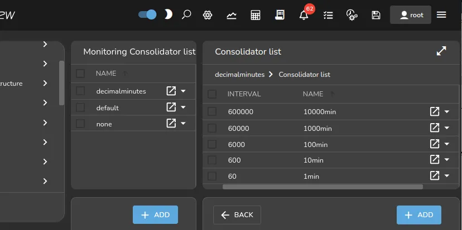Click decimalminutes breadcrumb link

point(239,75)
